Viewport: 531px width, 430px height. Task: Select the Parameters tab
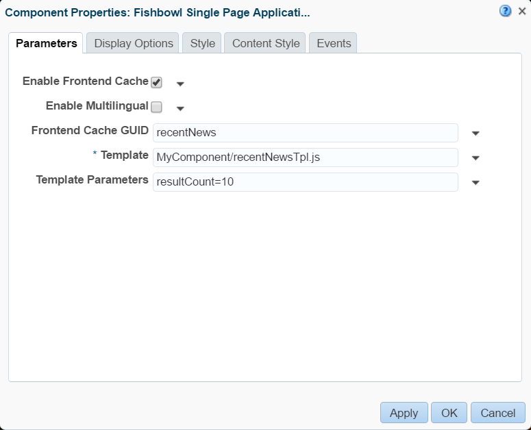[x=46, y=43]
